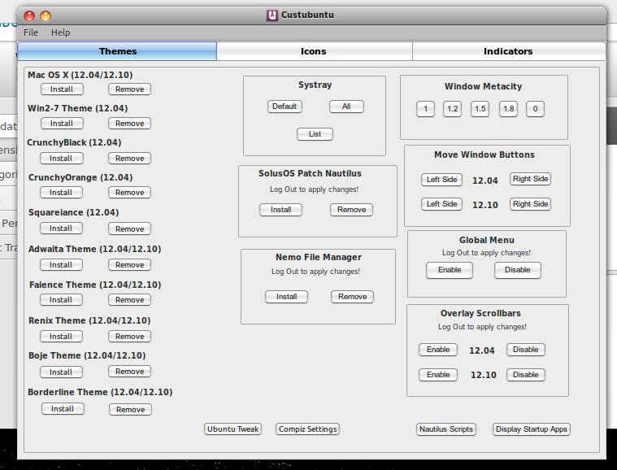This screenshot has width=617, height=470.
Task: Remove the Adwaita Theme
Action: [129, 265]
